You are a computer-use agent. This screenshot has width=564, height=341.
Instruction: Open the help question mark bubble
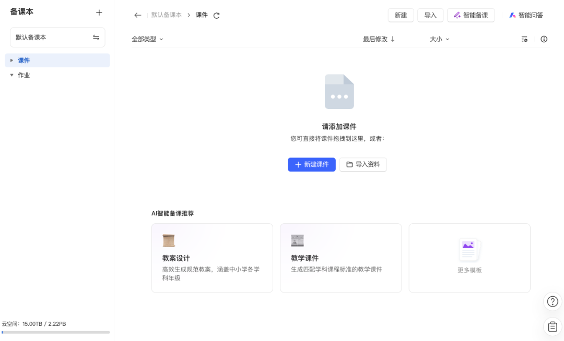pyautogui.click(x=552, y=301)
